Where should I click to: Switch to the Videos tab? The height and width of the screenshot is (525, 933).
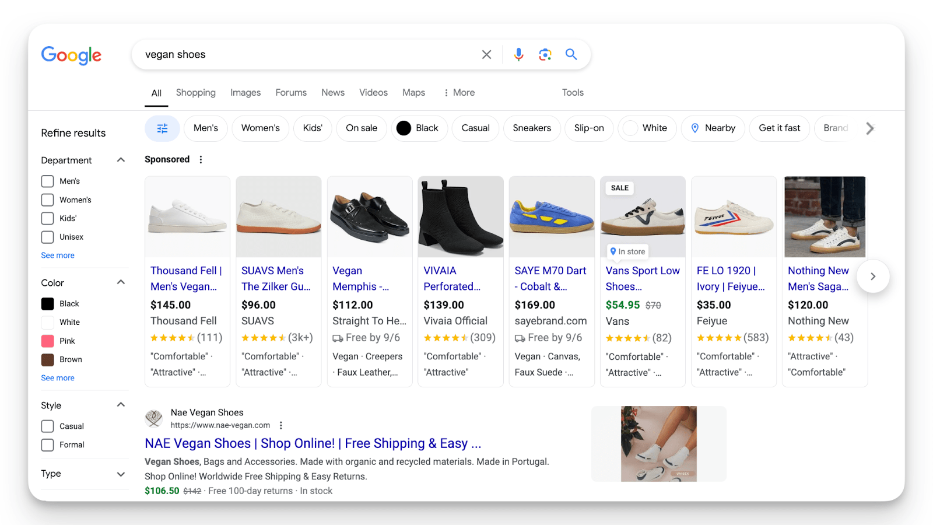[x=373, y=93]
